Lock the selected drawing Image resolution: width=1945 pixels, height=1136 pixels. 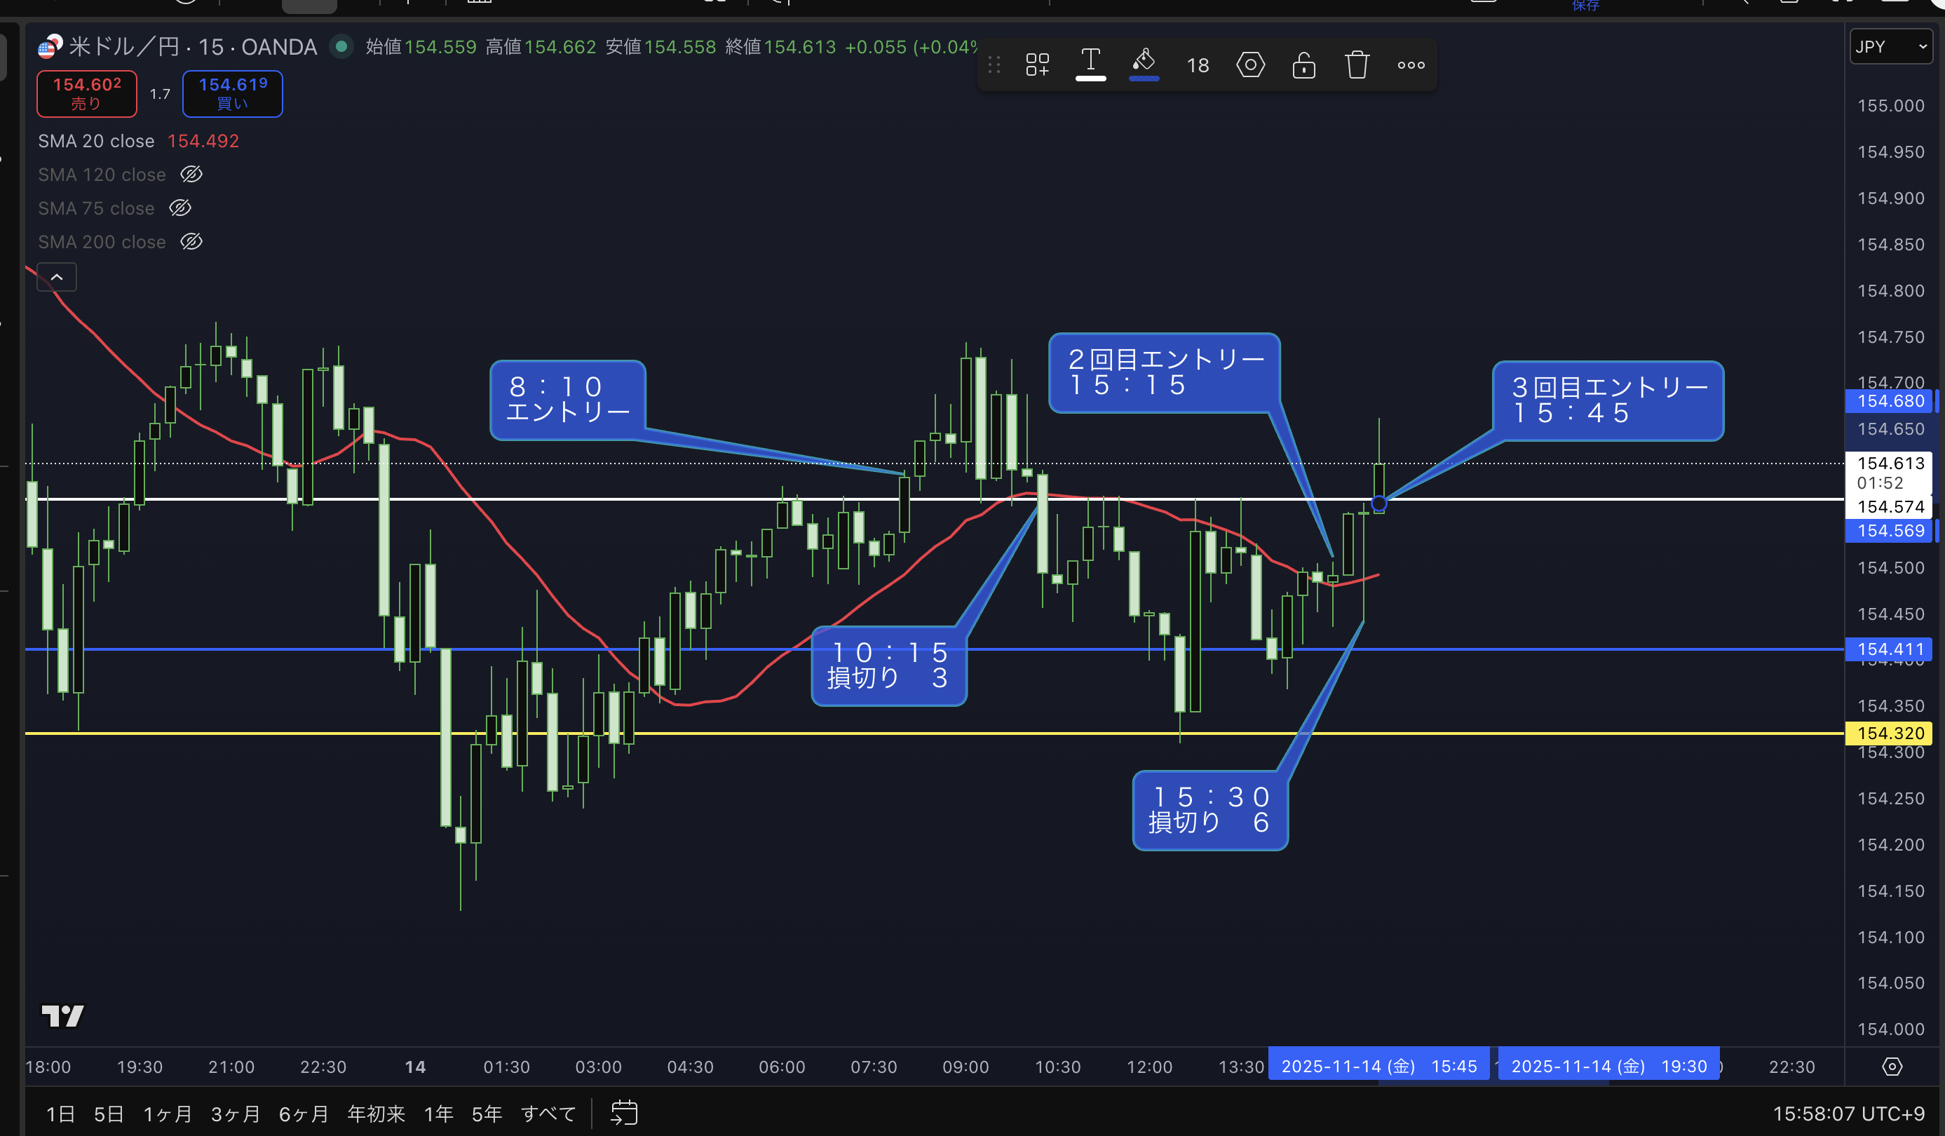click(1303, 65)
